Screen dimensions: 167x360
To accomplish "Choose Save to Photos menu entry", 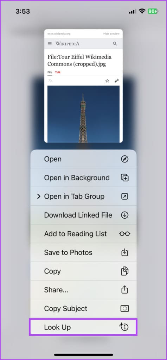I will click(83, 252).
